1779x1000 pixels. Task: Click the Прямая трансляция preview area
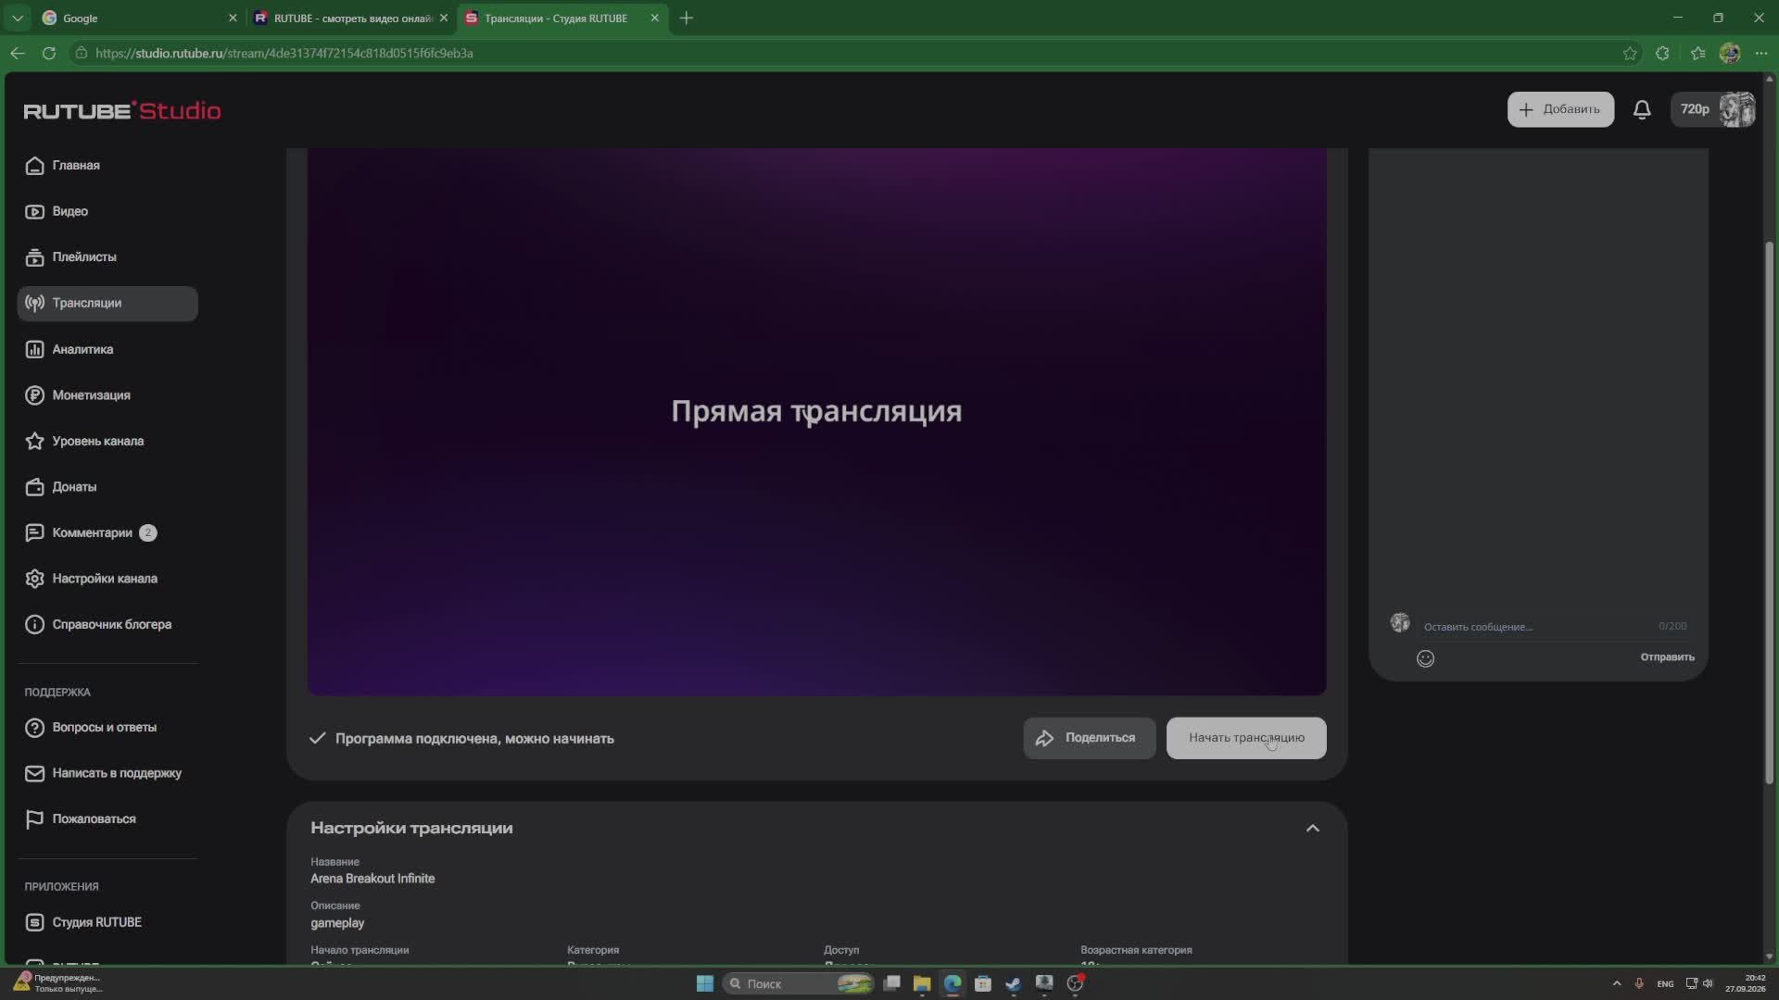tap(816, 421)
